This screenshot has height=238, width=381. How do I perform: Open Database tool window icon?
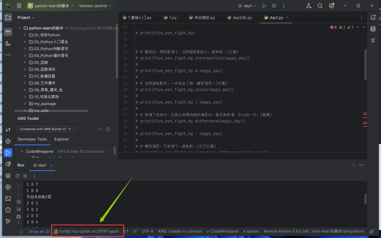coord(373,29)
